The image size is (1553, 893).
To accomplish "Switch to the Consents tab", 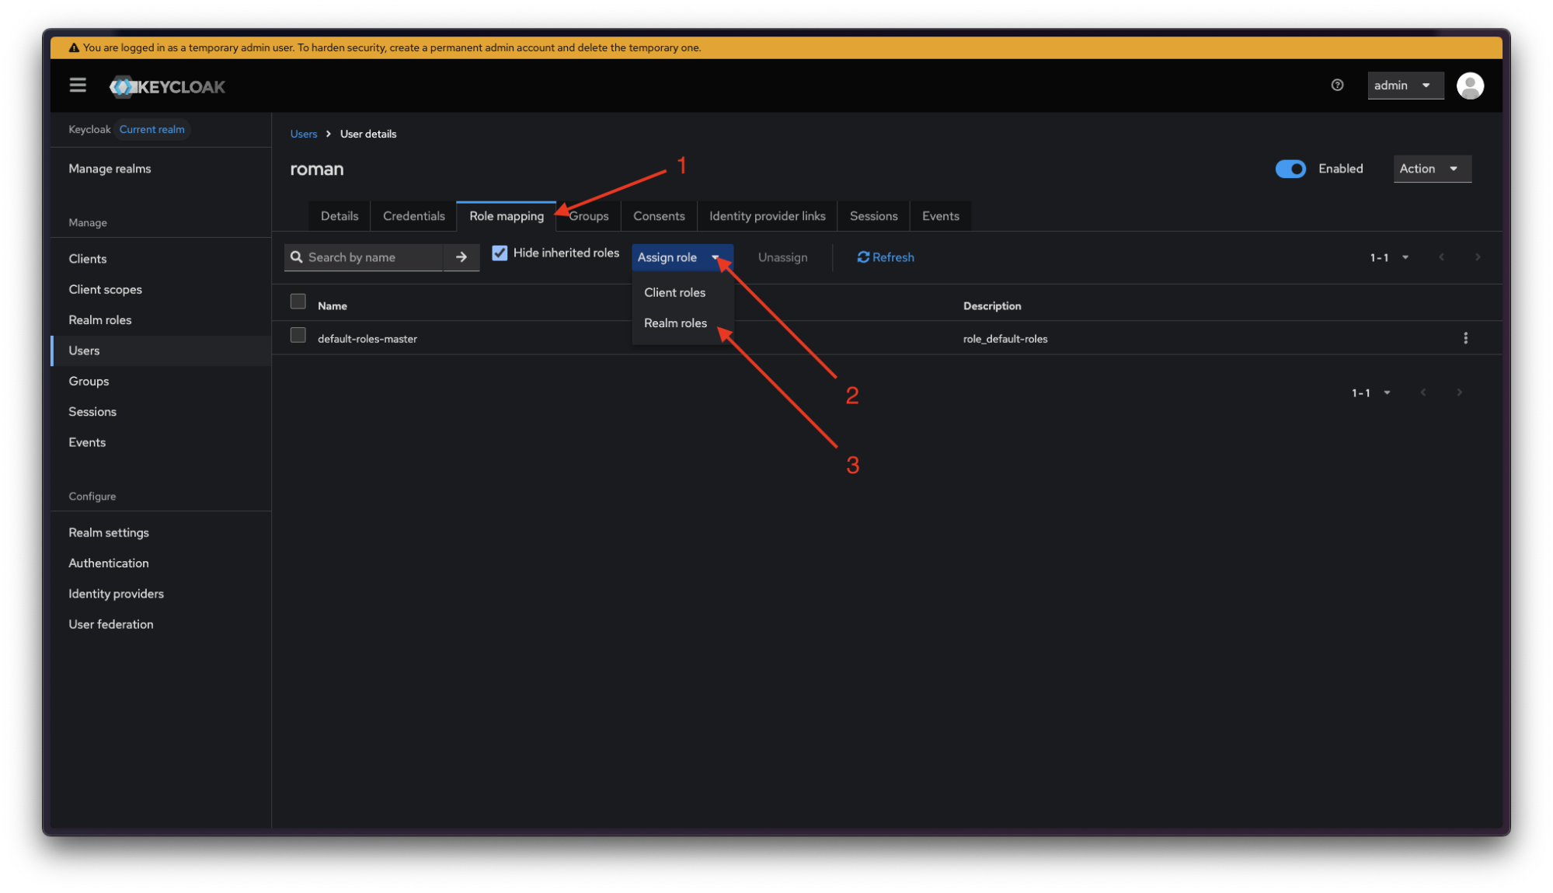I will click(659, 216).
